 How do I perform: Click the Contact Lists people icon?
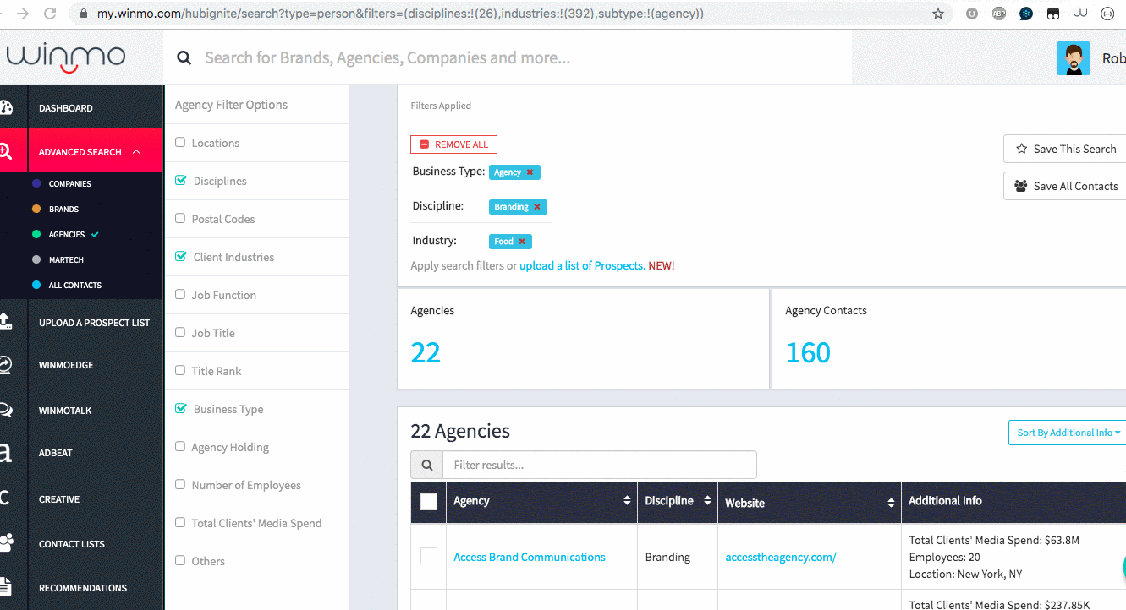[x=6, y=543]
